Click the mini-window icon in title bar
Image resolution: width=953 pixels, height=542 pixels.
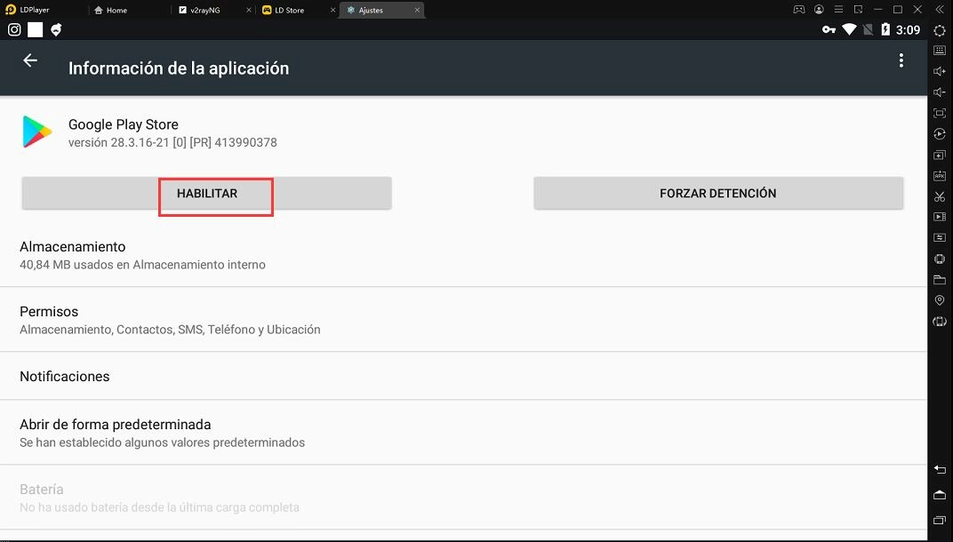coord(858,10)
